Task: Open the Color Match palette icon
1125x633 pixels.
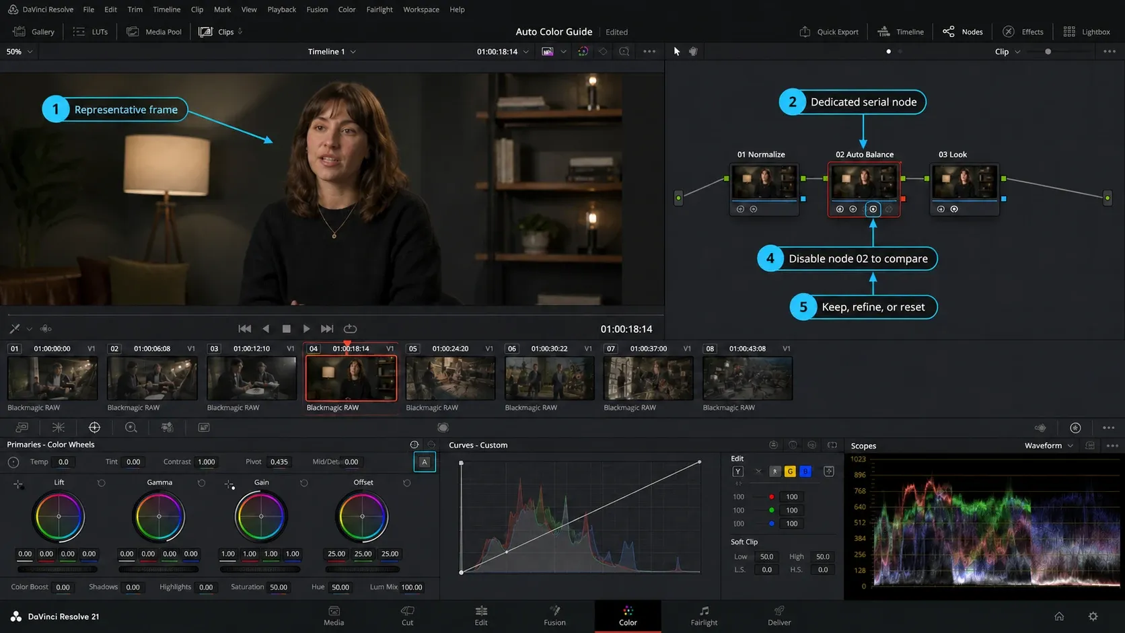Action: tap(59, 427)
